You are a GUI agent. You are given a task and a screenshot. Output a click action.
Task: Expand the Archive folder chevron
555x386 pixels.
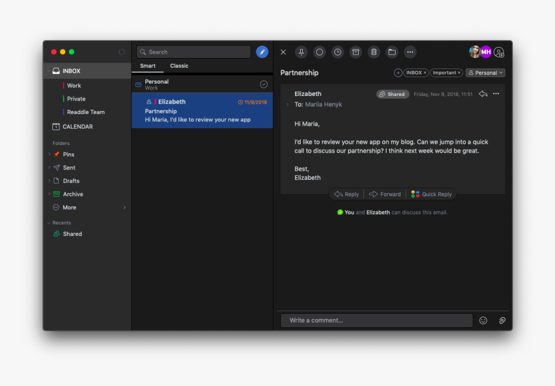49,194
